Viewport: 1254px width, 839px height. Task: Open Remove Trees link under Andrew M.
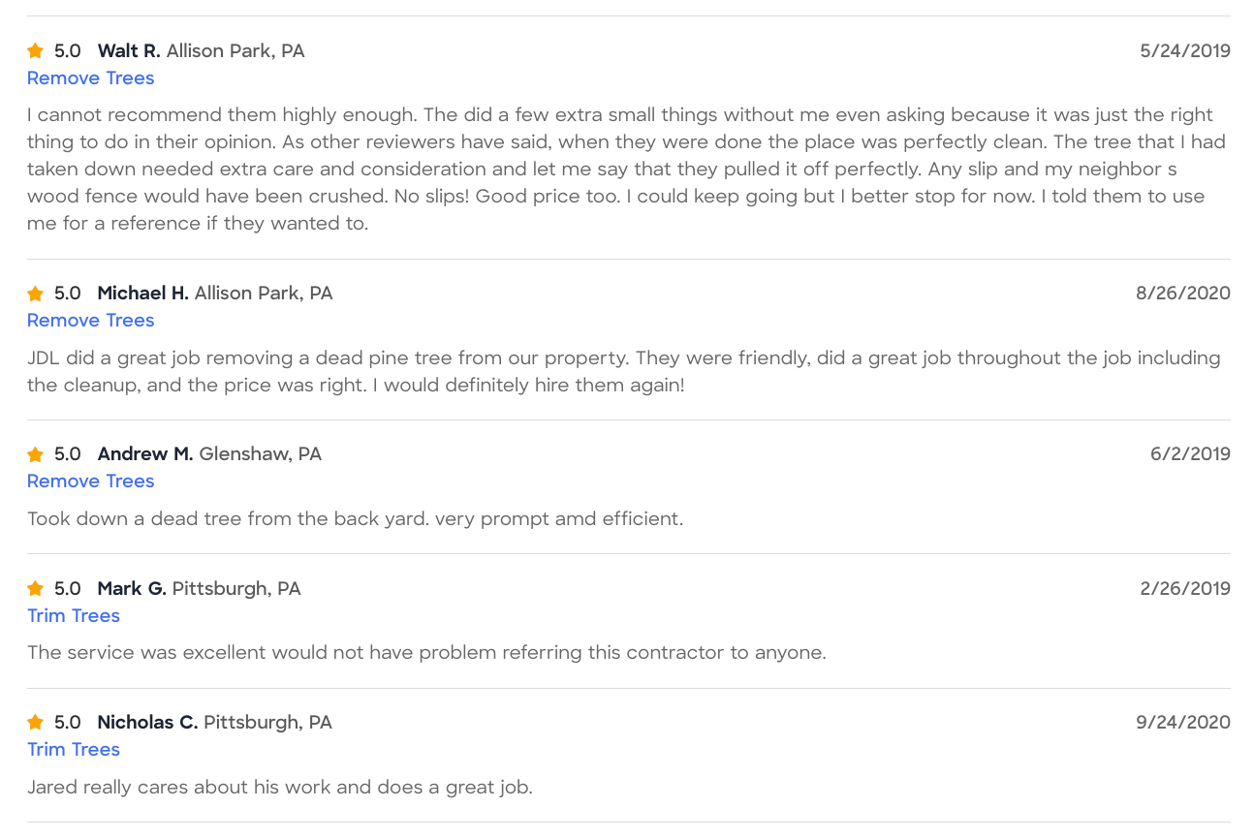click(x=91, y=481)
